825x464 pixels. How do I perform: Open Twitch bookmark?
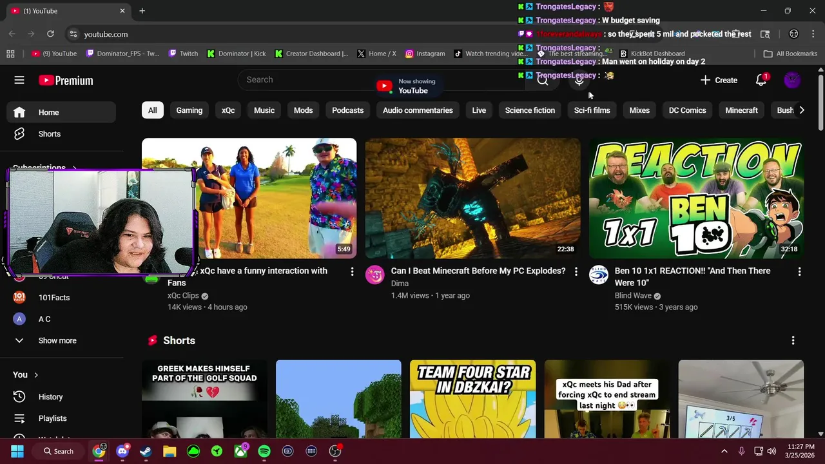tap(183, 53)
